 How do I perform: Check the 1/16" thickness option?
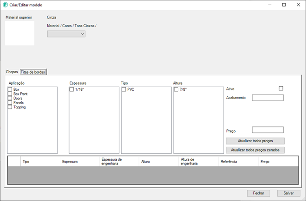coord(72,90)
